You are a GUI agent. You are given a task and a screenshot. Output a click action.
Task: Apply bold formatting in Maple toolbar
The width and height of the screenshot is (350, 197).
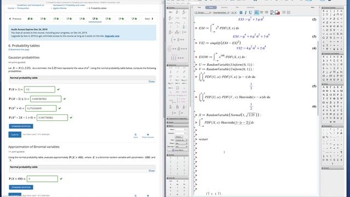[241, 13]
